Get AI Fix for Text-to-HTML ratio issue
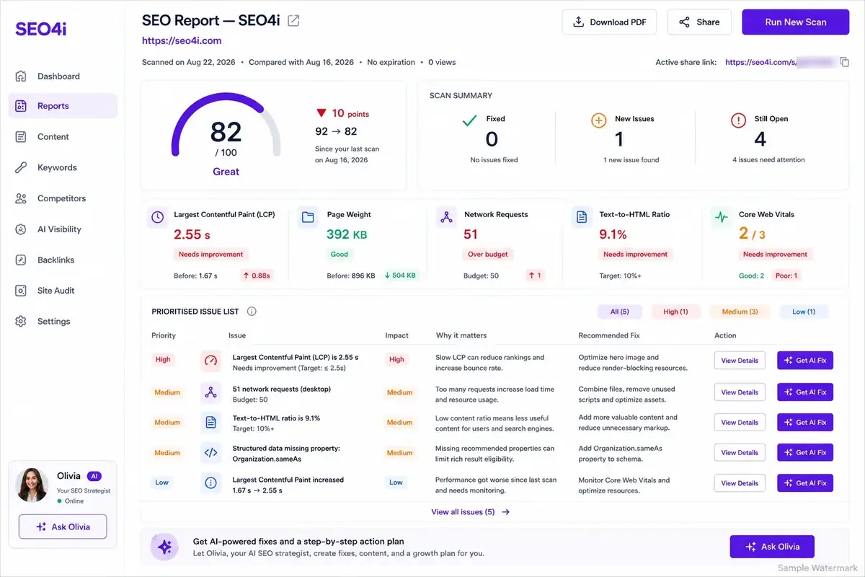 pyautogui.click(x=805, y=423)
